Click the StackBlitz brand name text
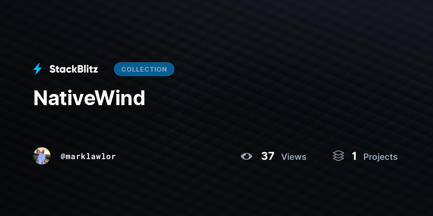 tap(74, 69)
